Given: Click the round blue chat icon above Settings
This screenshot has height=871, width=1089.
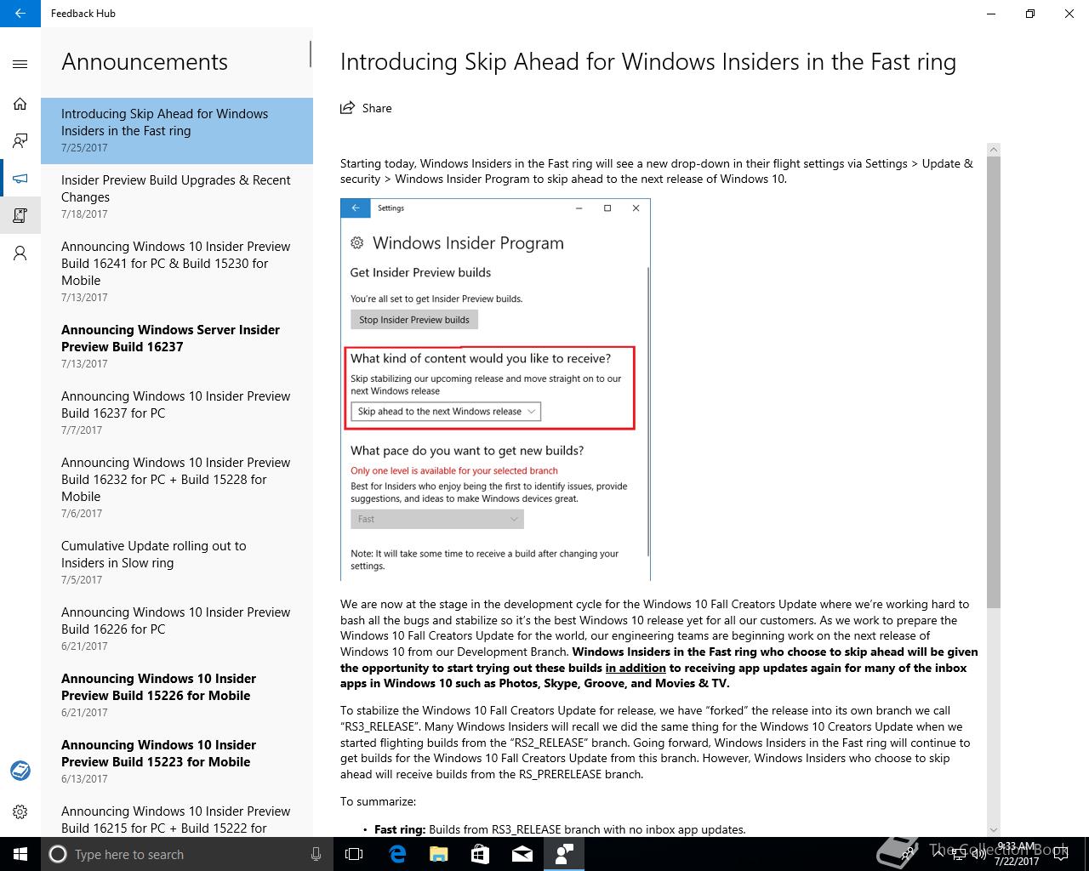Looking at the screenshot, I should pos(20,771).
